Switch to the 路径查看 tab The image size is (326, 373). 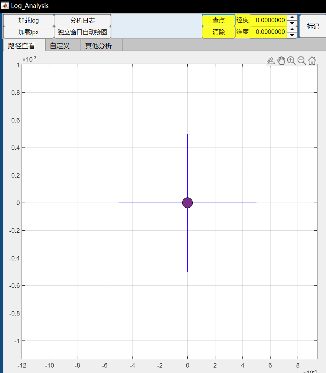coord(24,46)
